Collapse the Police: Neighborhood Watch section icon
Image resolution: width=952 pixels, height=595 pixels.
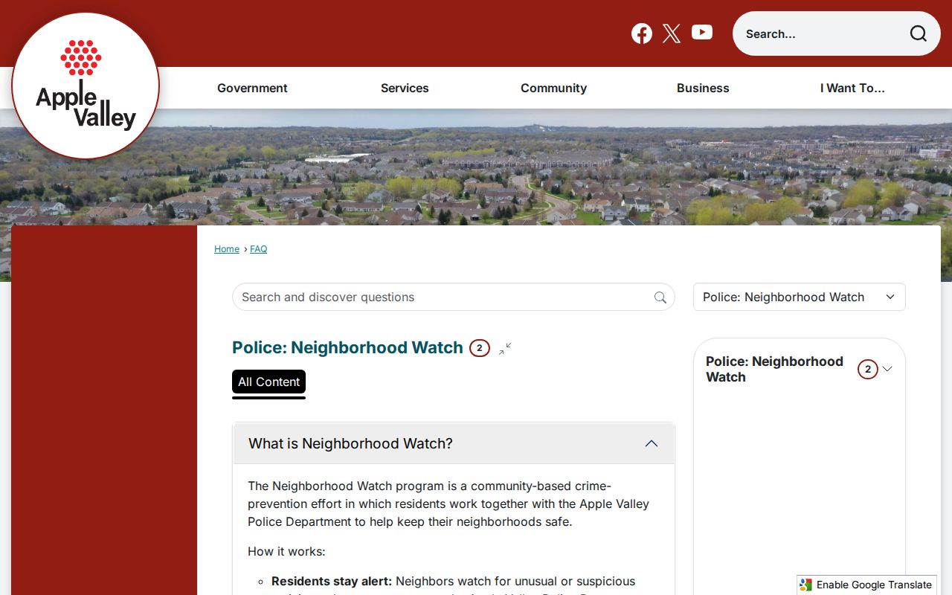click(x=505, y=348)
